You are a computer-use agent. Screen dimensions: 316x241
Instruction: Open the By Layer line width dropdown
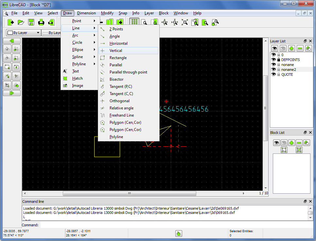pyautogui.click(x=51, y=33)
